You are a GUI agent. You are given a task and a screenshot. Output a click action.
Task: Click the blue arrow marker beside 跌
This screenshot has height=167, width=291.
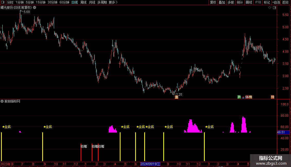[243, 97]
